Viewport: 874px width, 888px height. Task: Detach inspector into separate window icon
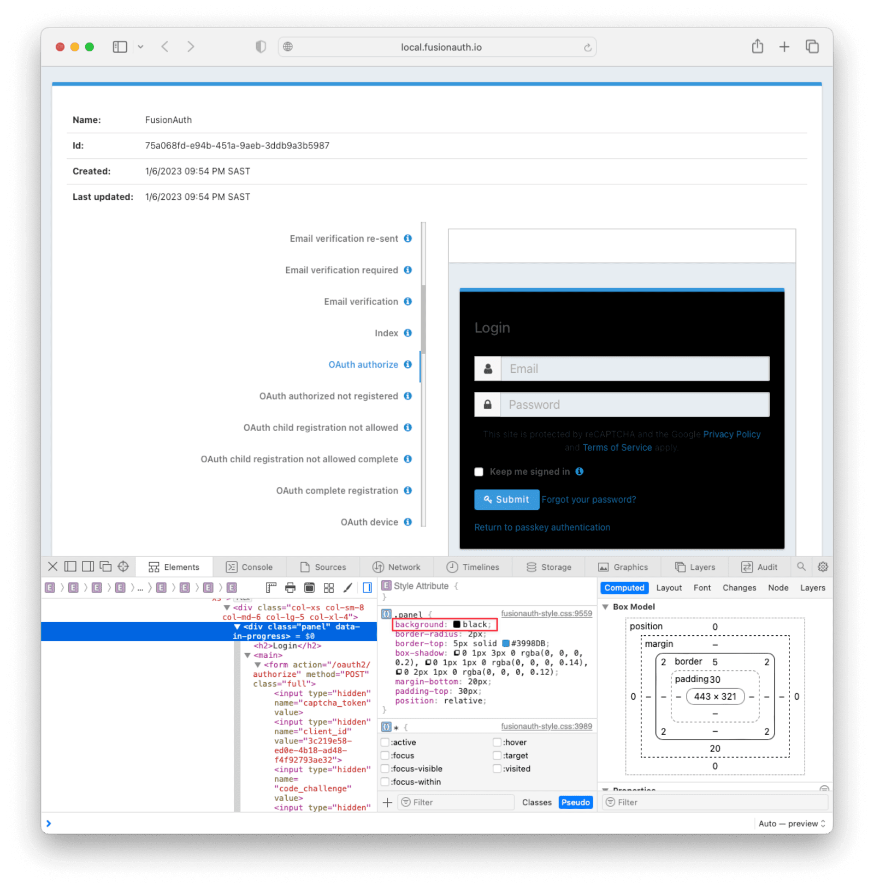coord(105,567)
